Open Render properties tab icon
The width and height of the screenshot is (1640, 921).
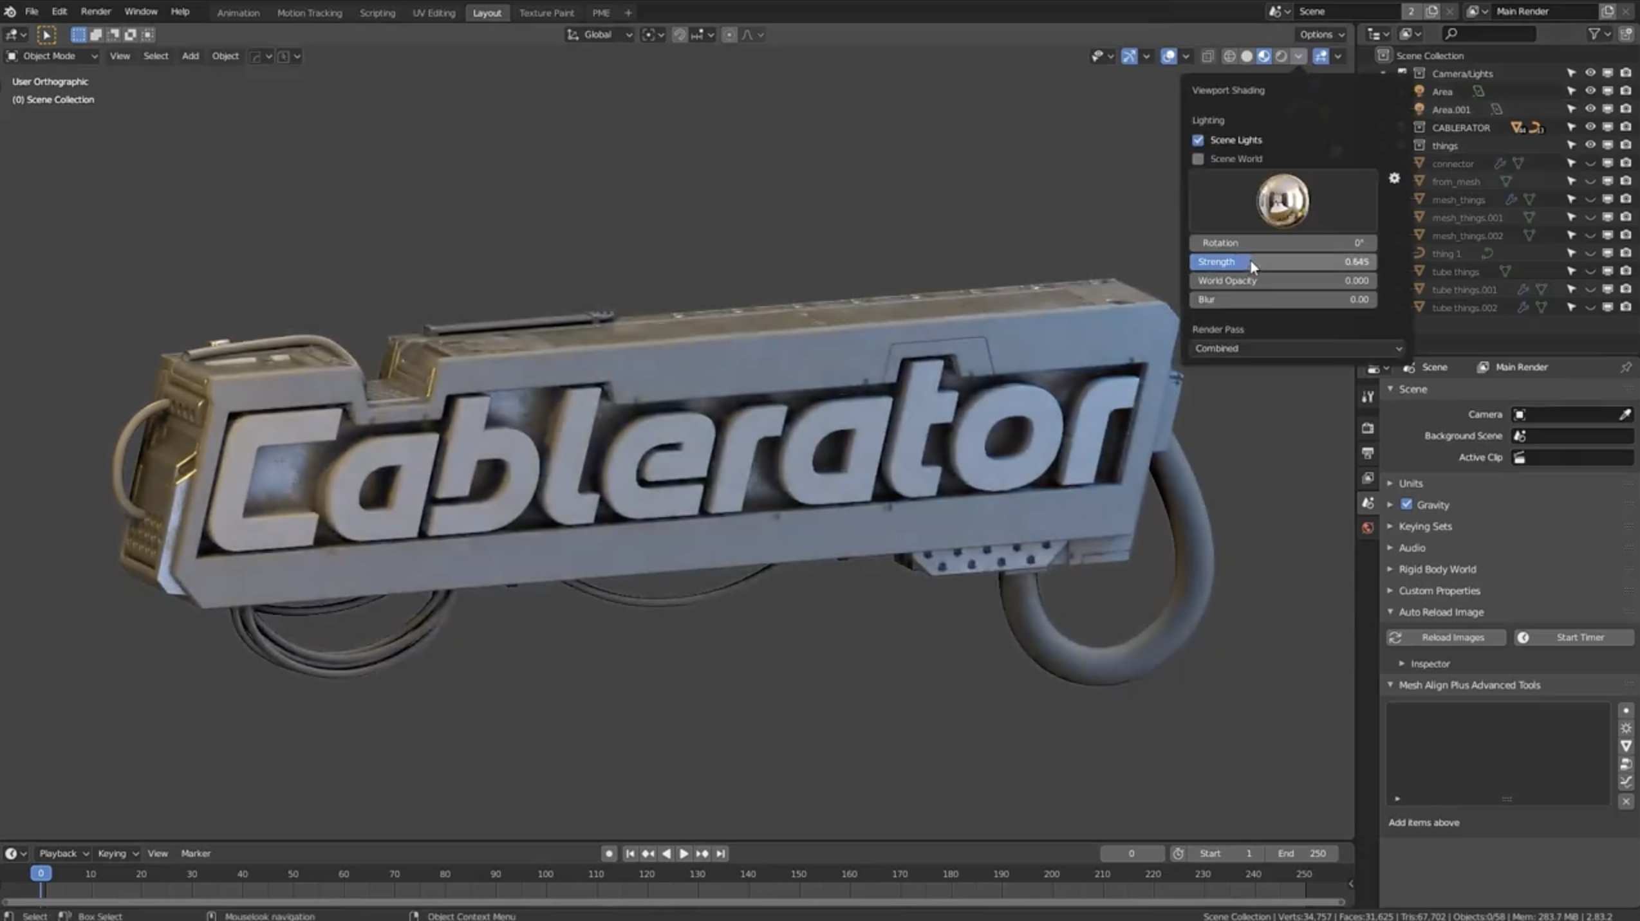[1368, 428]
